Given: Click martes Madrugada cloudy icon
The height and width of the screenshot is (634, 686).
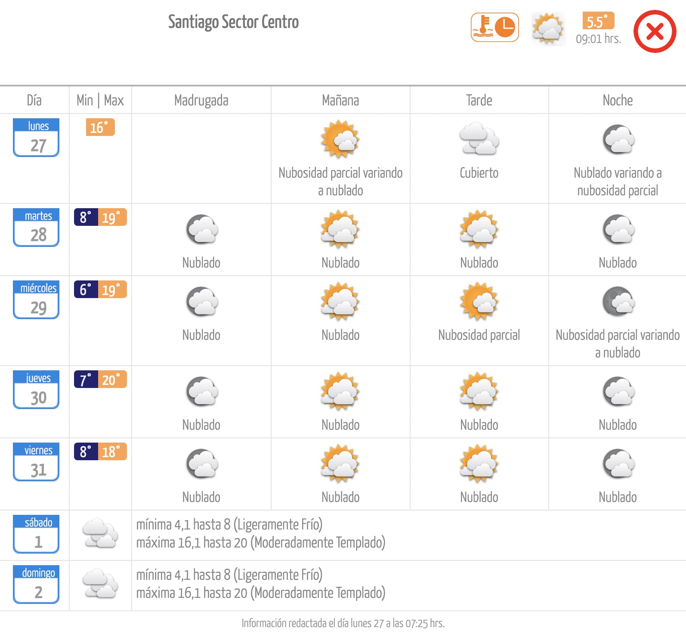Looking at the screenshot, I should point(202,229).
